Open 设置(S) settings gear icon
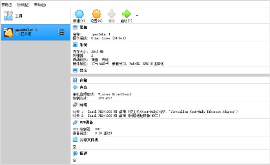This screenshot has height=165, width=270. coord(96,14)
